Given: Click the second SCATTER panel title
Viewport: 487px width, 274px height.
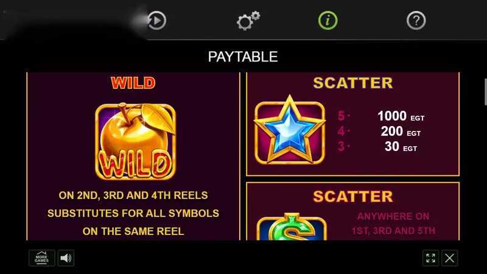Looking at the screenshot, I should [353, 196].
